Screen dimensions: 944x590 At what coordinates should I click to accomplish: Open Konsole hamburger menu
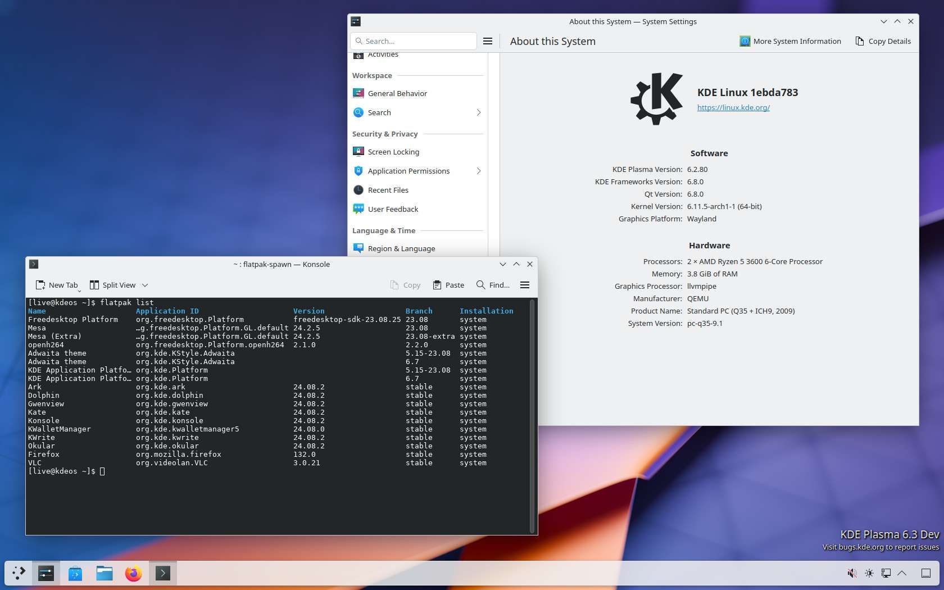point(525,285)
